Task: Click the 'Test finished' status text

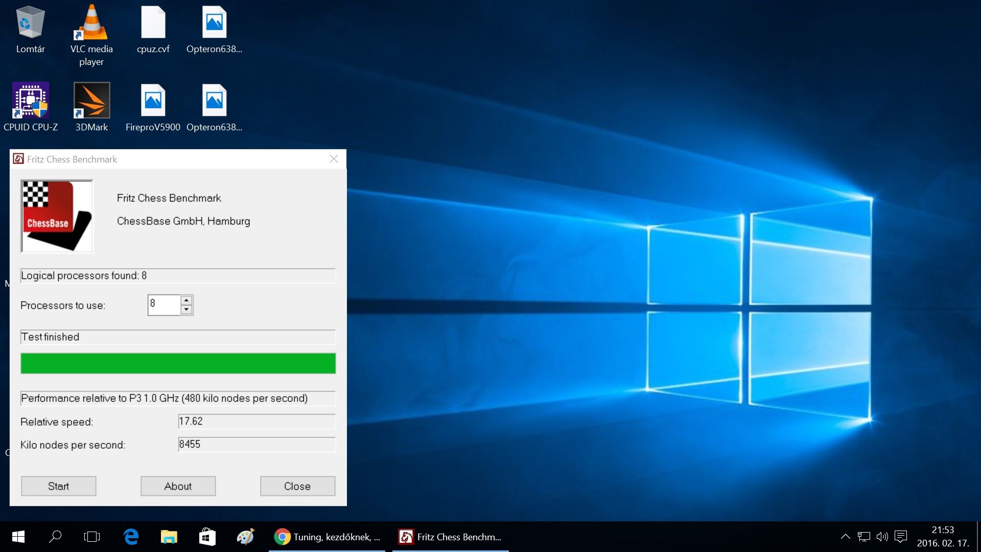Action: click(x=50, y=337)
